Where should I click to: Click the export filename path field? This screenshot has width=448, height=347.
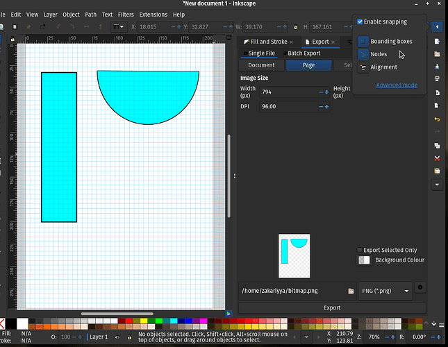293,291
